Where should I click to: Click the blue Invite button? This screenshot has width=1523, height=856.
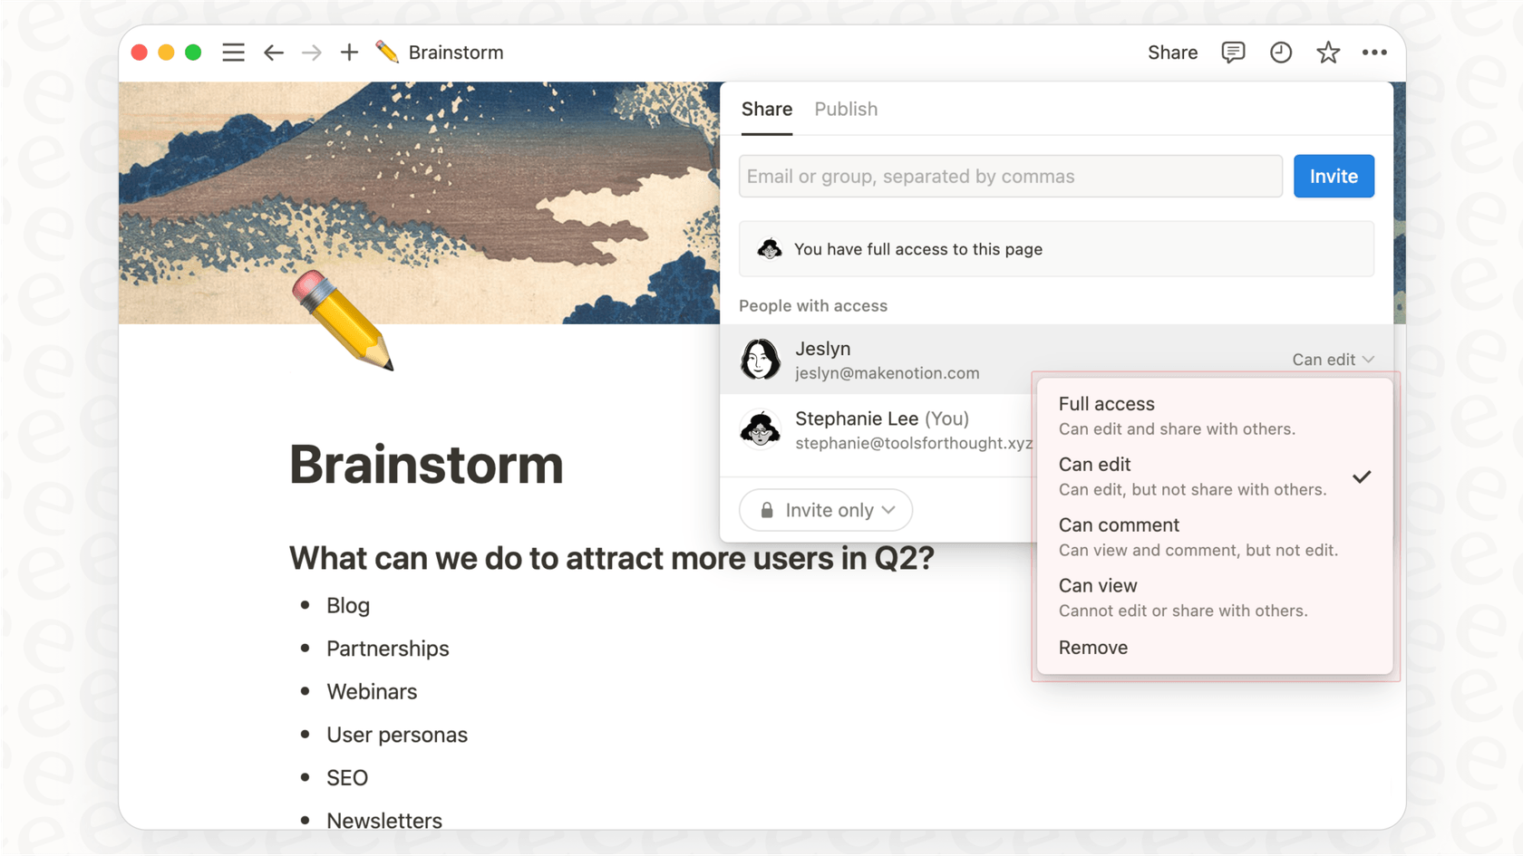click(x=1334, y=176)
